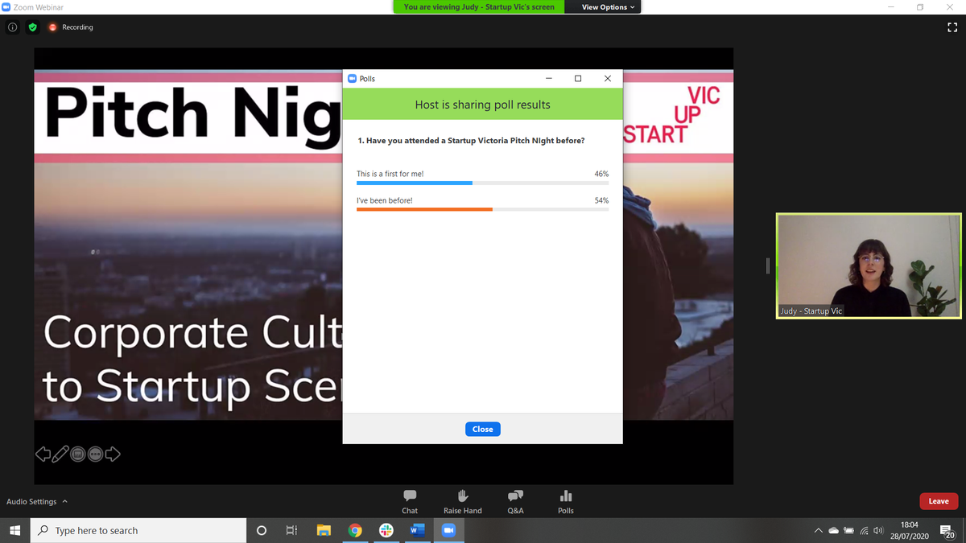The image size is (966, 543).
Task: Enter full screen mode icon
Action: click(x=952, y=27)
